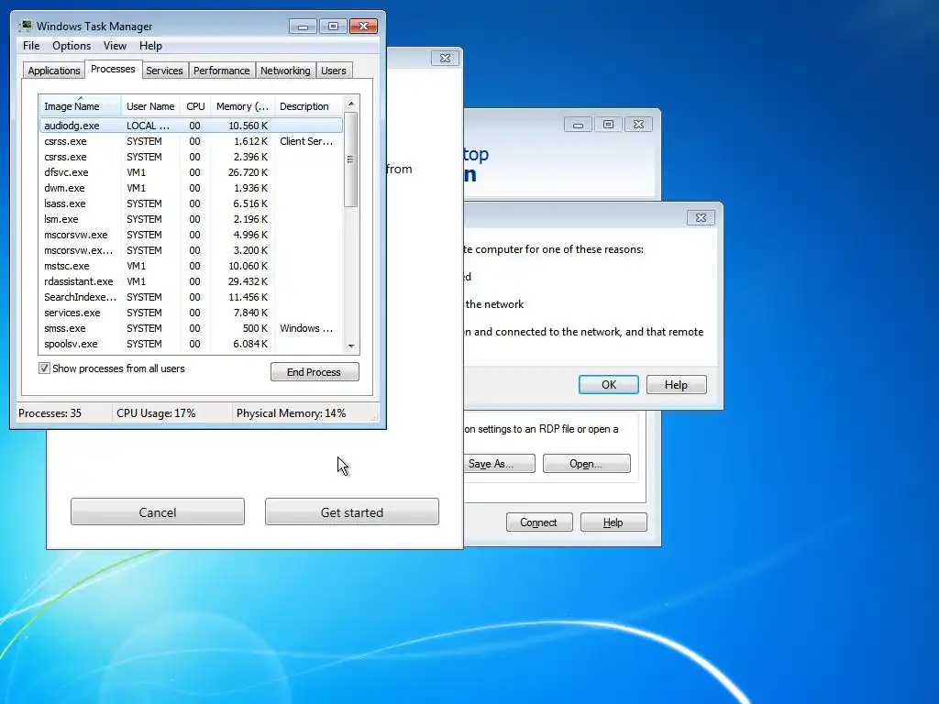The image size is (939, 704).
Task: Select the SearchIndexe... process row
Action: pos(191,297)
